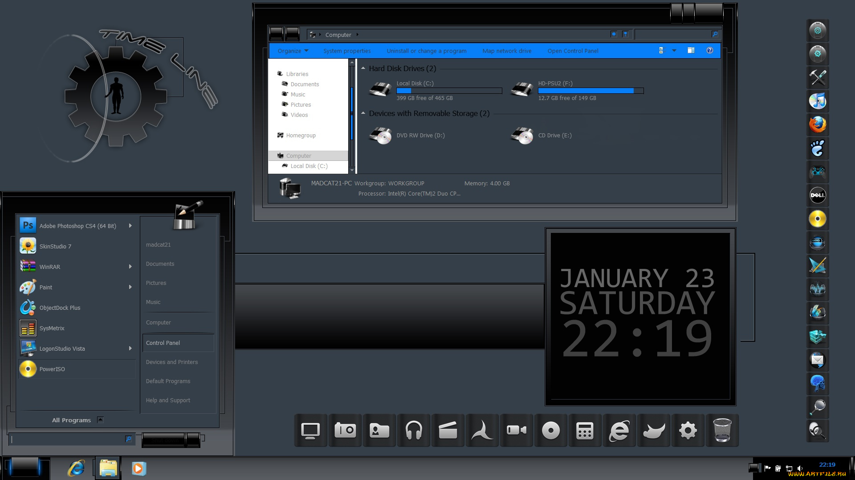The width and height of the screenshot is (855, 480).
Task: Toggle the preview pane button in Explorer
Action: pos(691,51)
